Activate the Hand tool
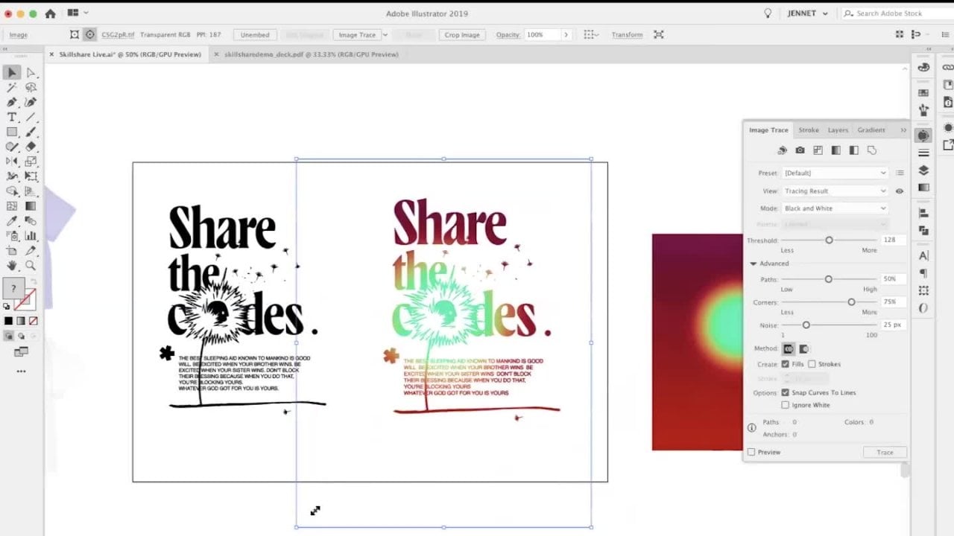This screenshot has height=536, width=954. [x=12, y=266]
